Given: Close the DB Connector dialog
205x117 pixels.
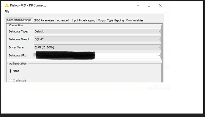Looking at the screenshot, I should (160, 5).
